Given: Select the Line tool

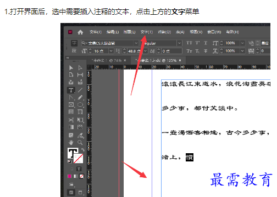Looking at the screenshot, I should coord(80,90).
